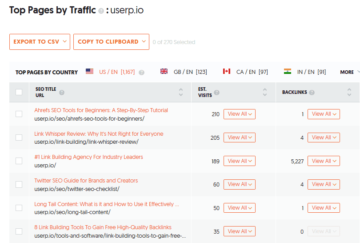Open the Copy to Clipboard dropdown
The image size is (360, 243).
pos(112,42)
